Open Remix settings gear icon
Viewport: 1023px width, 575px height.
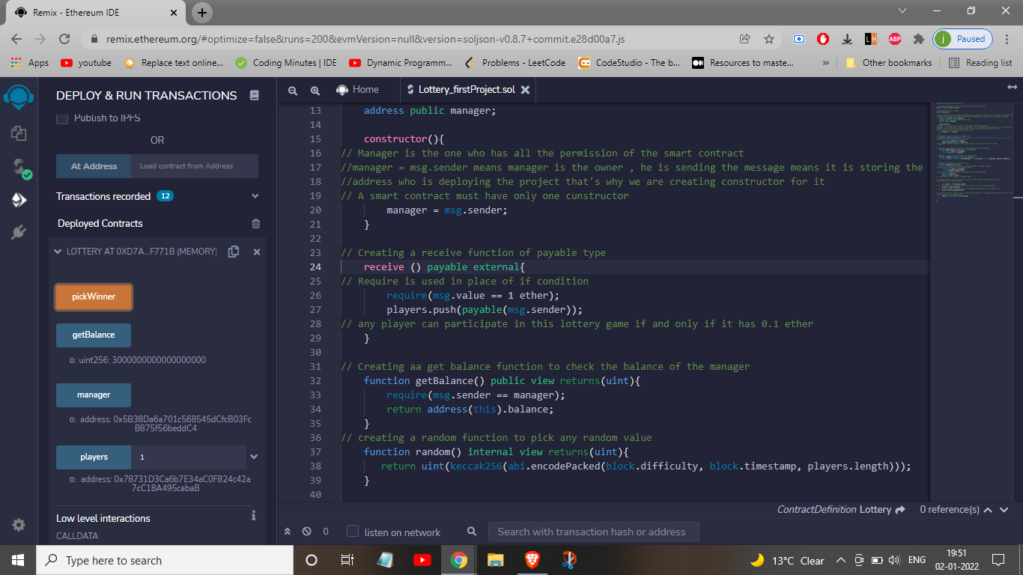pos(19,525)
